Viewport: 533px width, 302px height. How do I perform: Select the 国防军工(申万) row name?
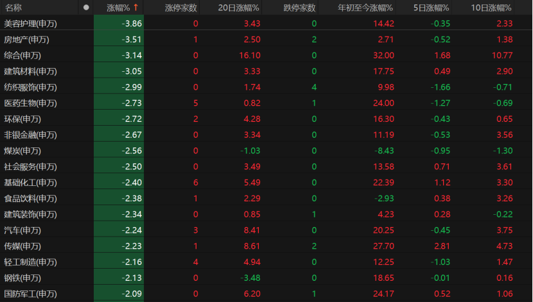pos(30,294)
